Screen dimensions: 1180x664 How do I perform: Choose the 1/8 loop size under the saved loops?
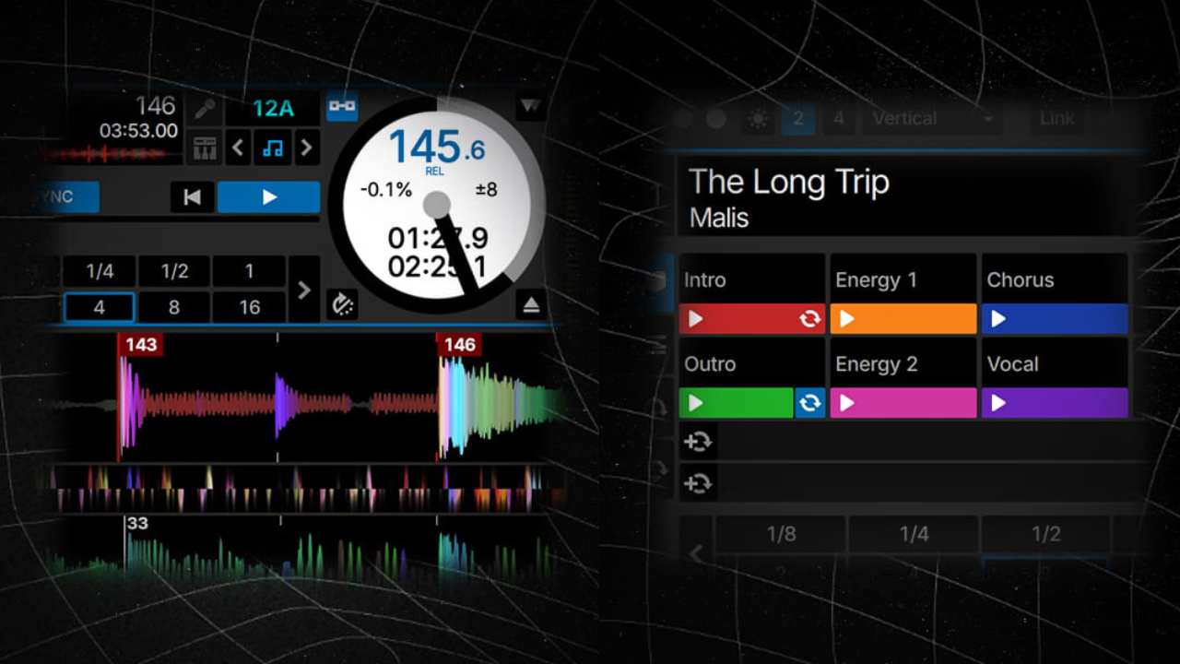[781, 534]
